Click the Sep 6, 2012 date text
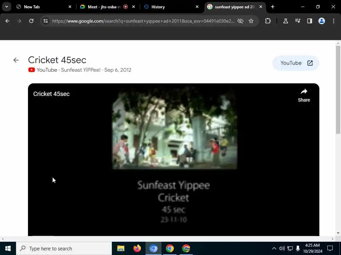 pyautogui.click(x=118, y=70)
